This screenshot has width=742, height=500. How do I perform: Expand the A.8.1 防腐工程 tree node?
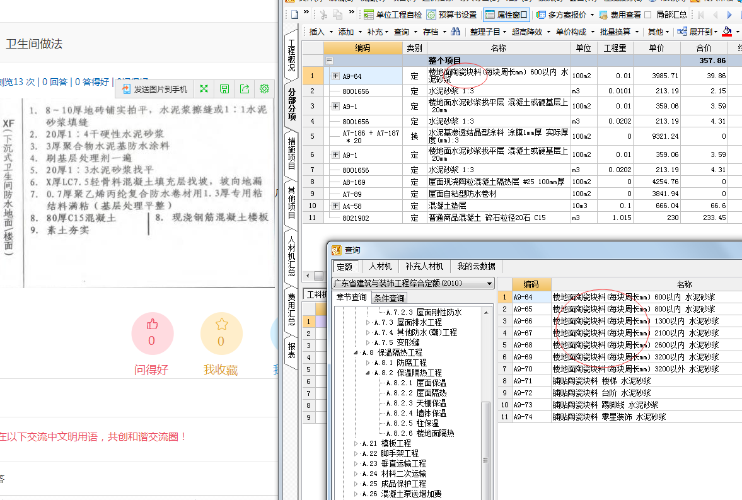coord(368,363)
